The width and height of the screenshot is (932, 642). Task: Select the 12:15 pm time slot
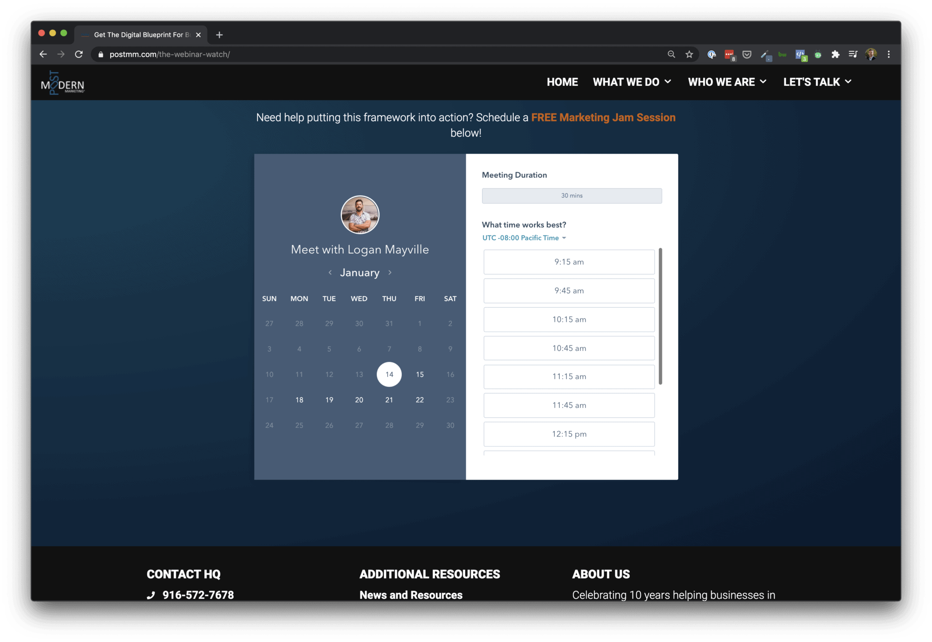pos(569,434)
